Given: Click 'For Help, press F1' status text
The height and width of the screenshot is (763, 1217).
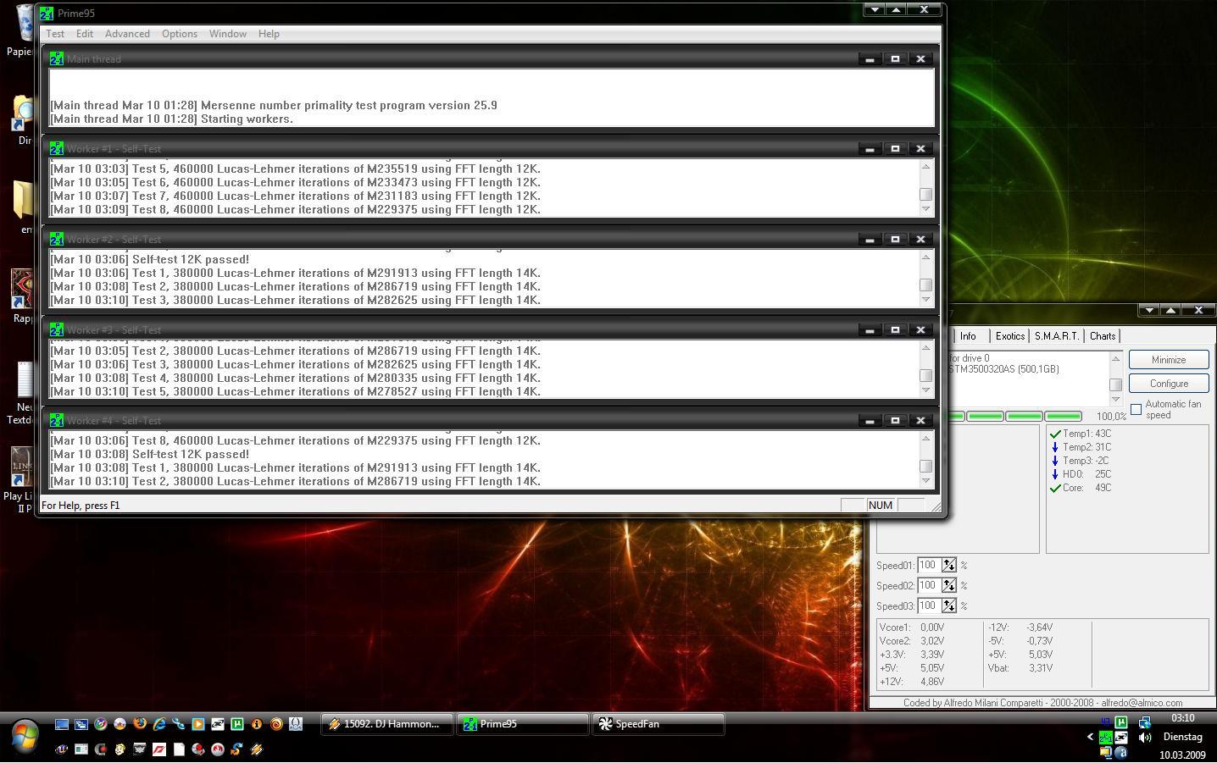Looking at the screenshot, I should point(81,506).
